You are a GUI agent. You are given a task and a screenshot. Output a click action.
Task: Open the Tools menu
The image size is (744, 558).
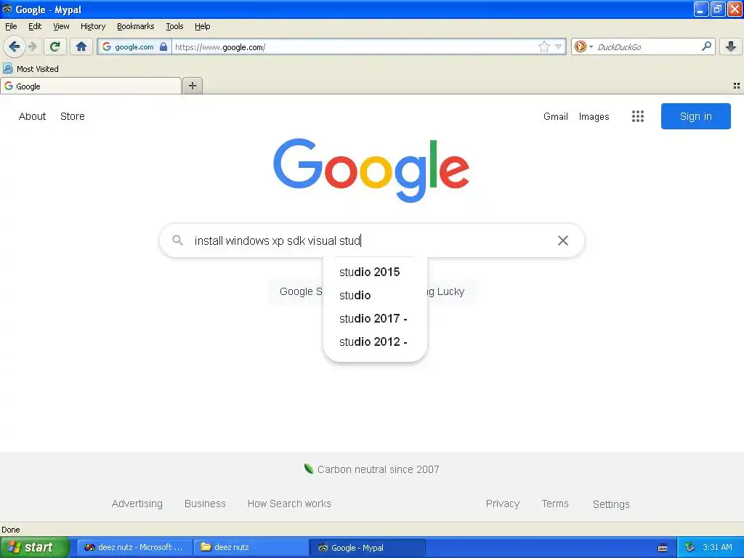coord(174,26)
